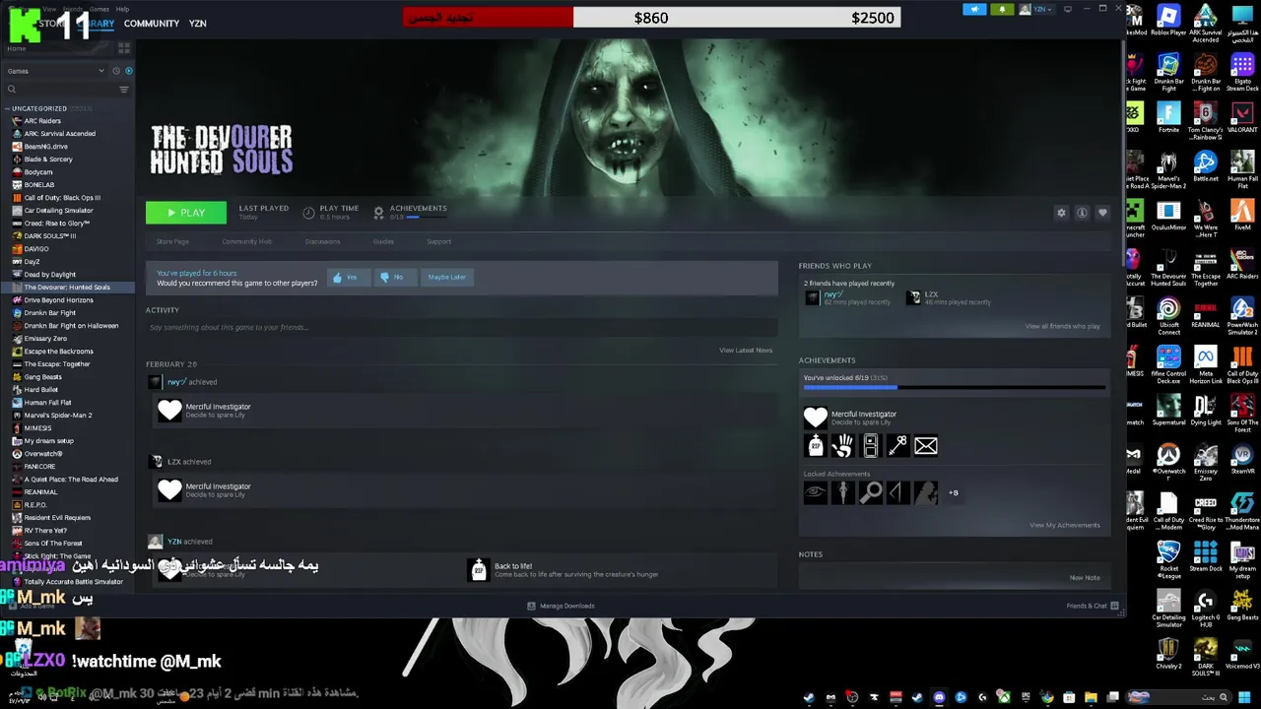Show the +8 more locked achievements
The height and width of the screenshot is (709, 1261).
point(953,493)
